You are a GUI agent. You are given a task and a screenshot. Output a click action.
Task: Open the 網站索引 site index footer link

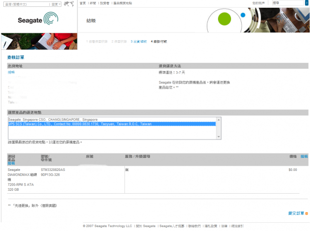click(237, 226)
